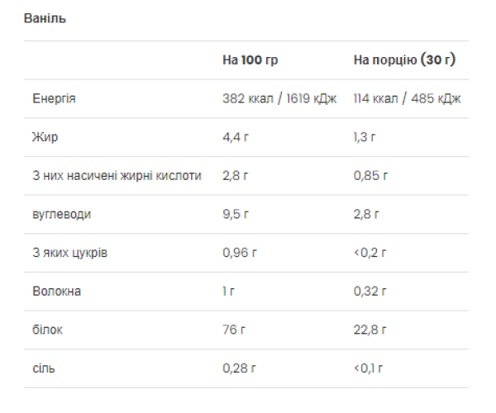496x413 pixels.
Task: Select the "0,85 г" saturated fat value
Action: [x=370, y=176]
